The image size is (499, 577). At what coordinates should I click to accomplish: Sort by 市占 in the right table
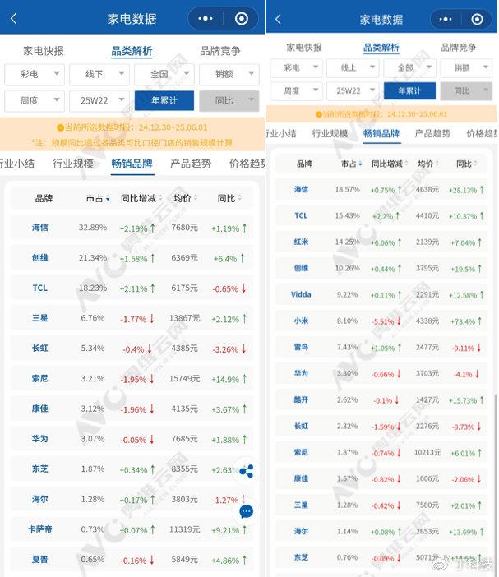tap(351, 164)
